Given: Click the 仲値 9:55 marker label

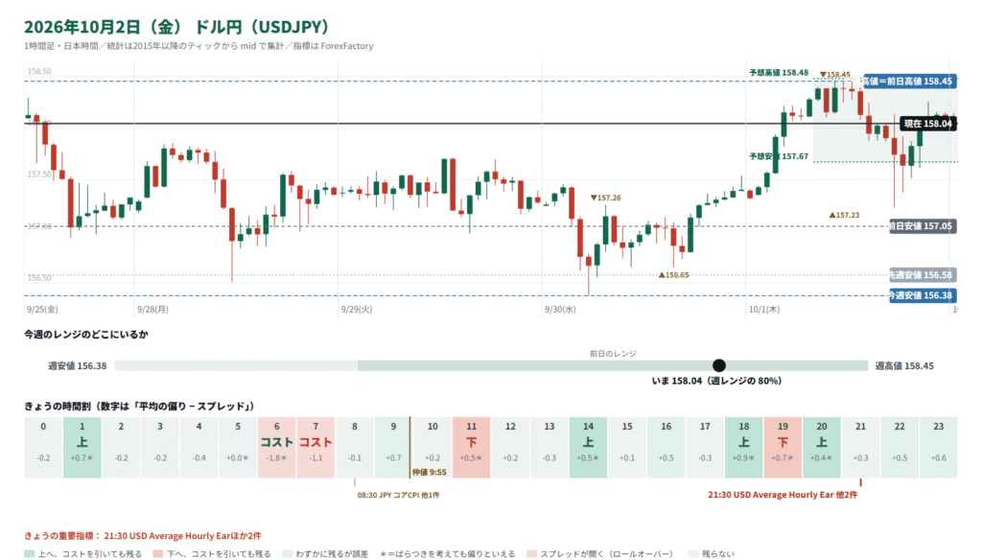Looking at the screenshot, I should pyautogui.click(x=429, y=473).
